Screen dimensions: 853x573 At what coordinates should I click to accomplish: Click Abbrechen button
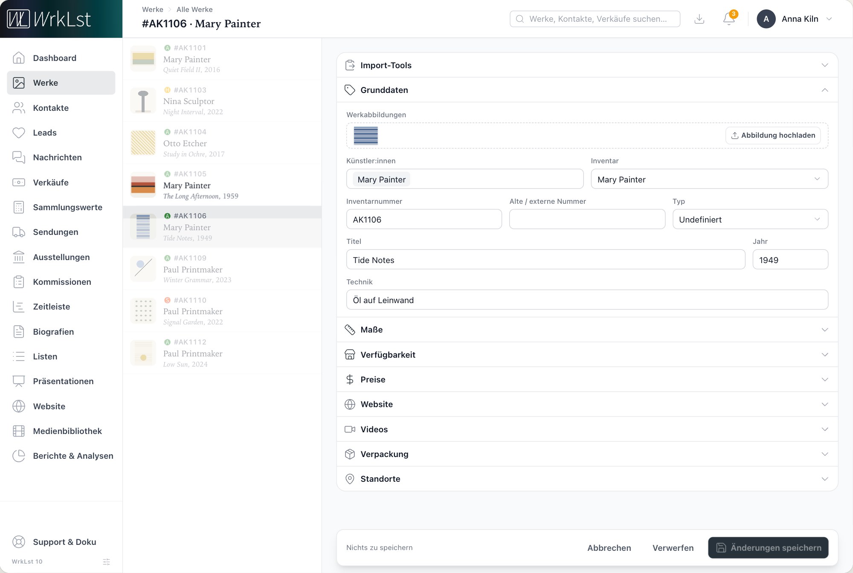[609, 548]
